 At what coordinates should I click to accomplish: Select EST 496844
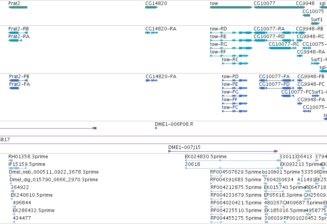[14, 207]
